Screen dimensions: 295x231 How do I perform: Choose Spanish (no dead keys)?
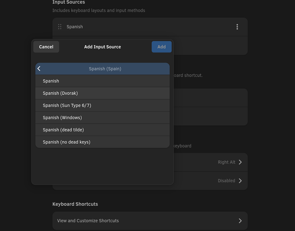click(x=102, y=142)
